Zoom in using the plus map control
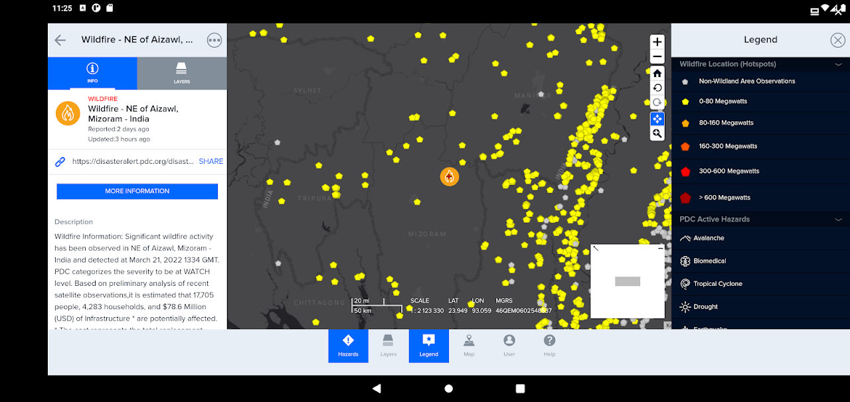The height and width of the screenshot is (402, 850). tap(657, 42)
